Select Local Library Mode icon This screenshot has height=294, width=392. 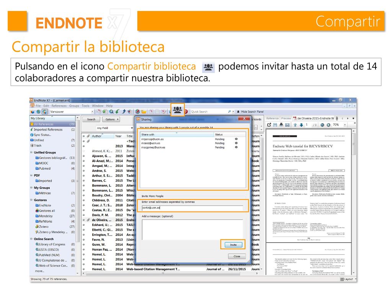pos(33,112)
